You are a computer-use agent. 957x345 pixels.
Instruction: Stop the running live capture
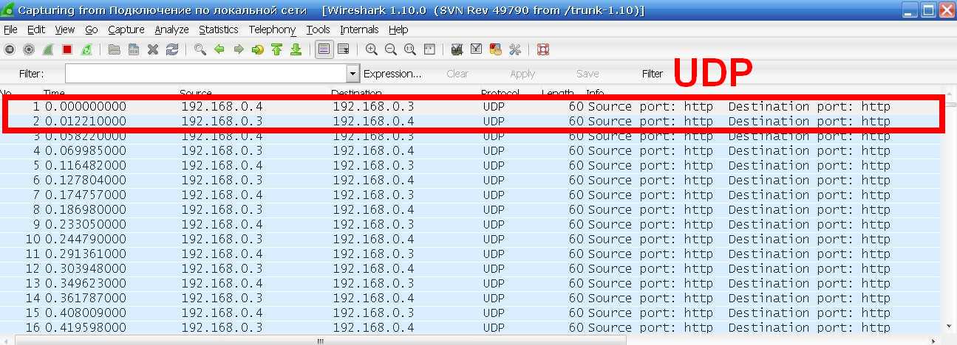pyautogui.click(x=67, y=50)
